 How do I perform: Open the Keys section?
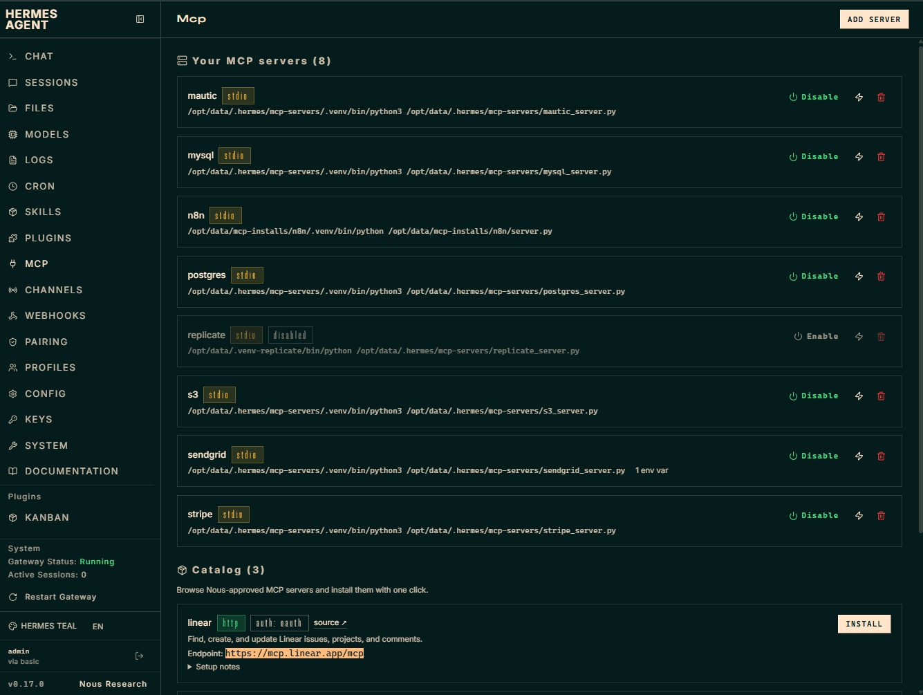tap(80, 420)
